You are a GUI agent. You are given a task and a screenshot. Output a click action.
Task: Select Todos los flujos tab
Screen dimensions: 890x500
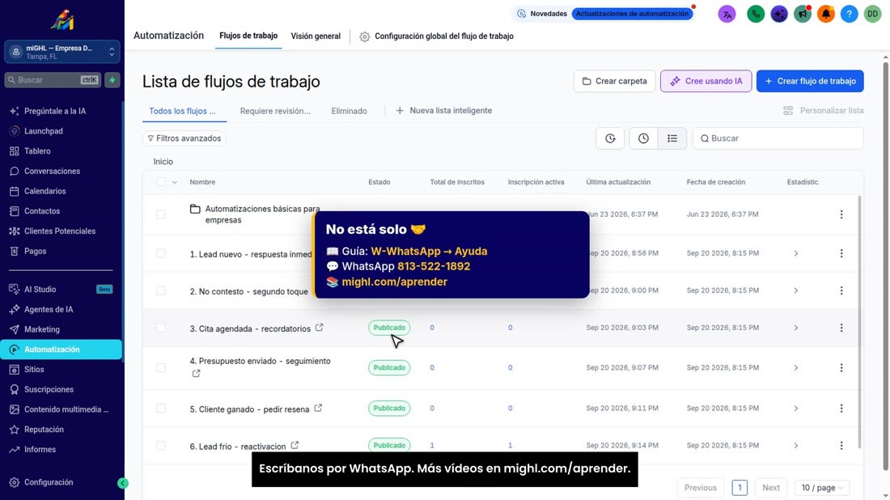click(182, 111)
